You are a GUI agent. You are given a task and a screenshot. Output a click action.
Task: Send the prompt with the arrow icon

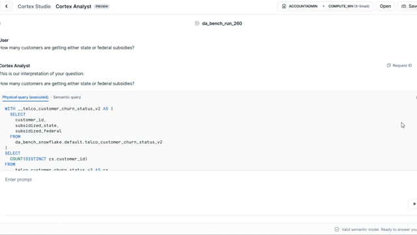tap(414, 204)
